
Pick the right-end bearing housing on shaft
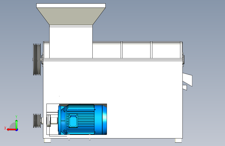[x=183, y=59]
